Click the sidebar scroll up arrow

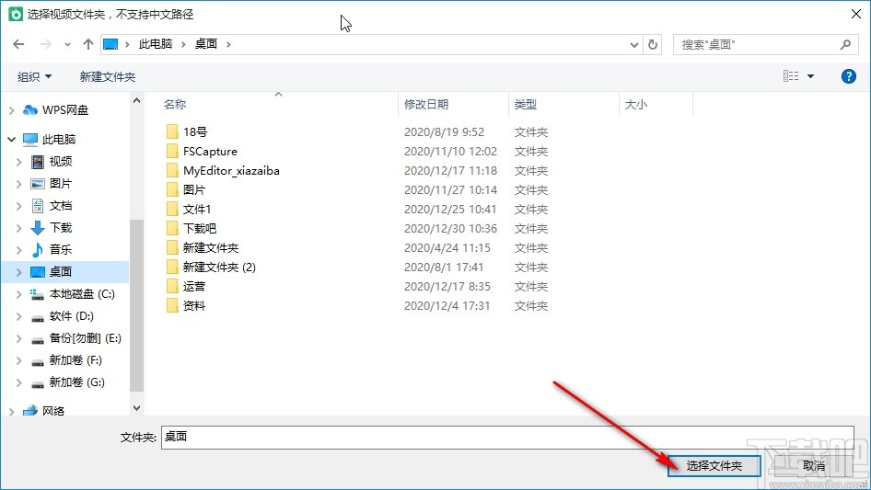pyautogui.click(x=136, y=100)
